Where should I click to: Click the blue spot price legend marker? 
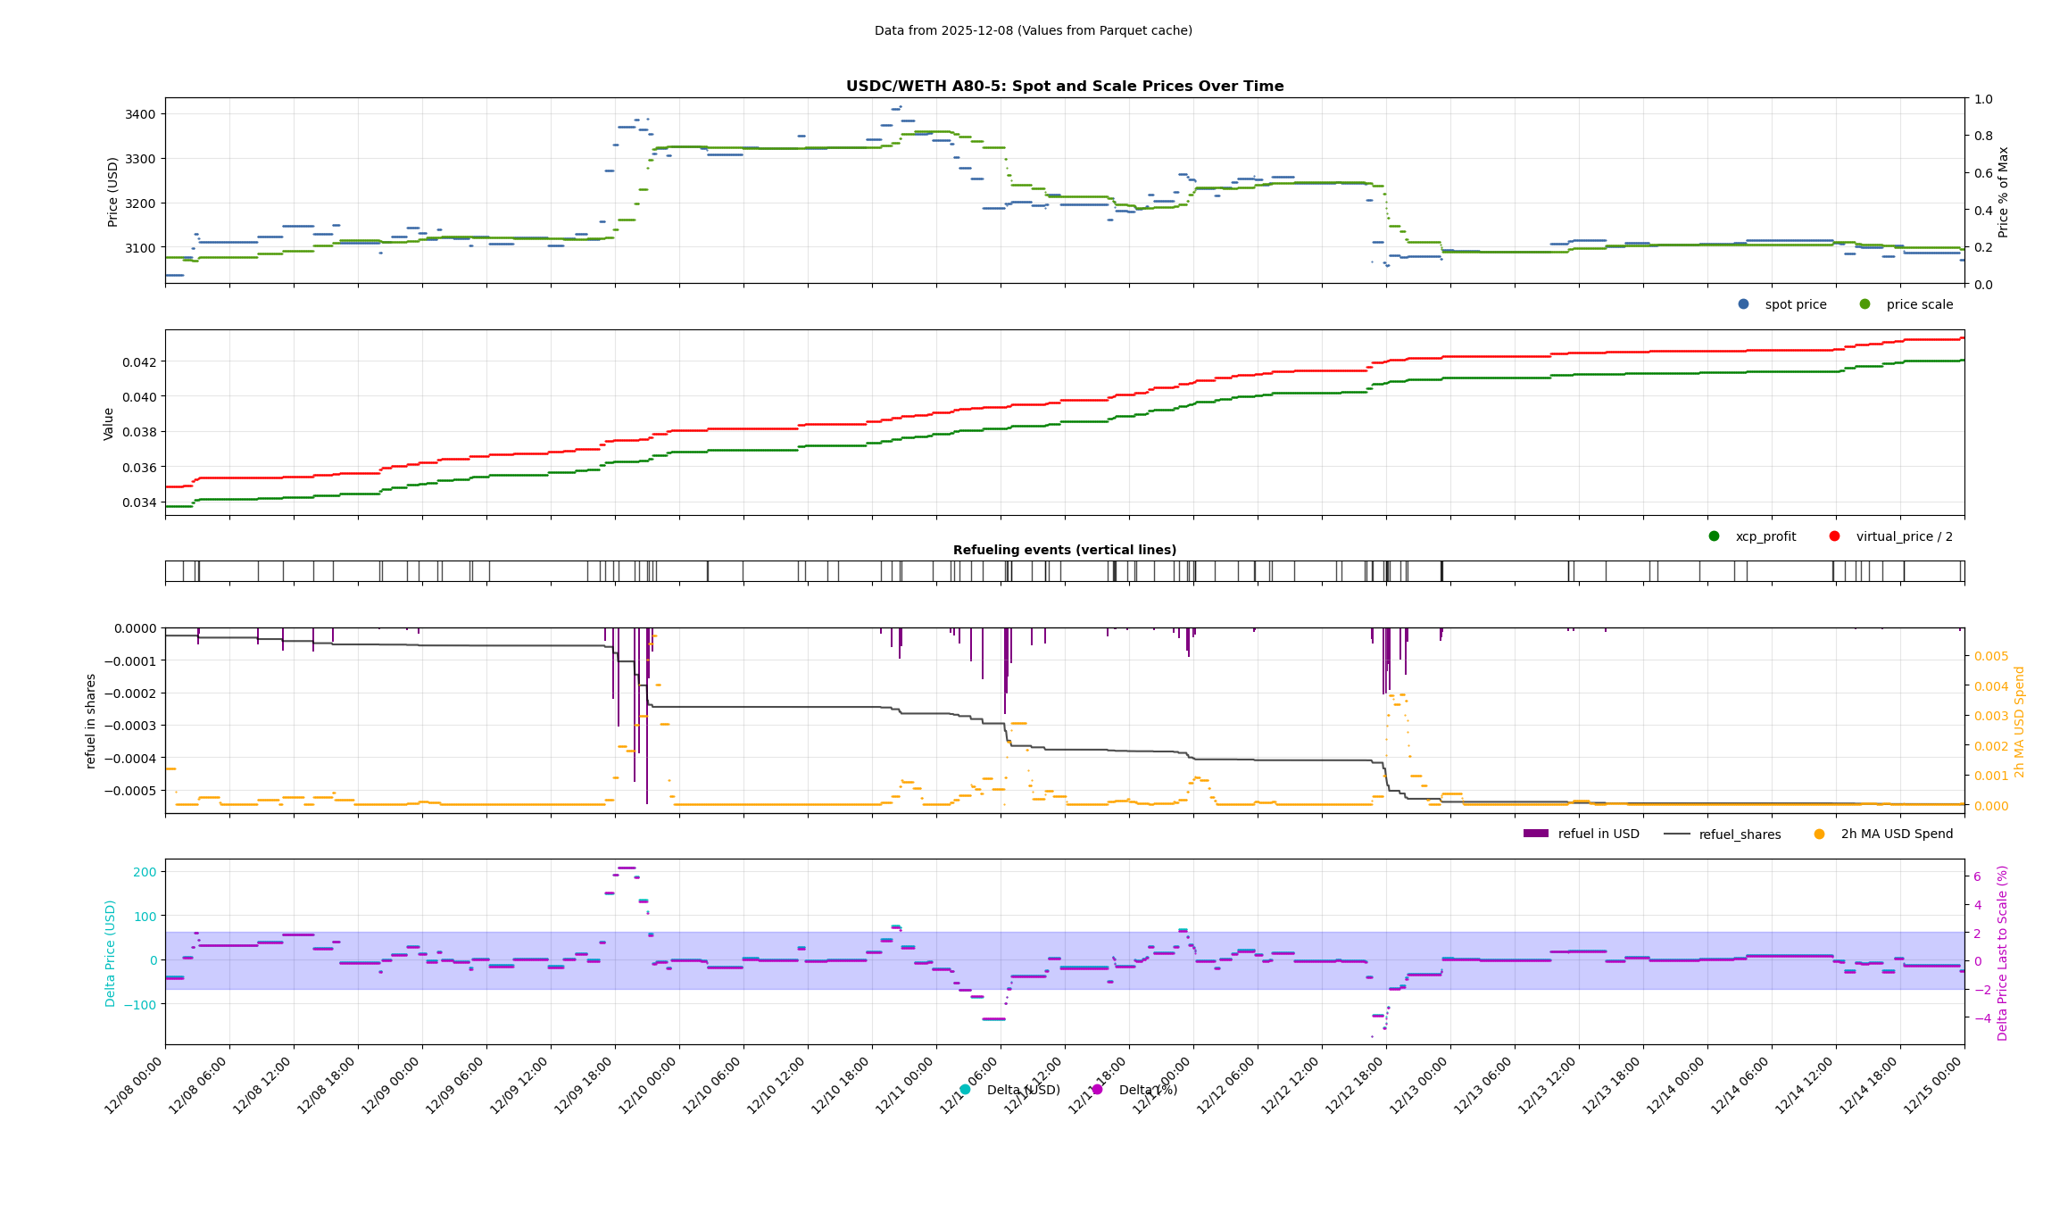(x=1743, y=304)
